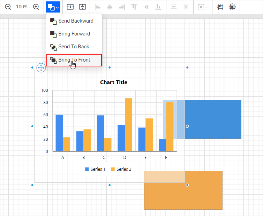This screenshot has width=263, height=216.
Task: Click the align top icon
Action: click(134, 7)
